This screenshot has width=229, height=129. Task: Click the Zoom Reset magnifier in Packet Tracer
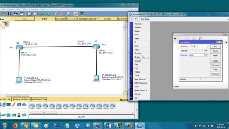tap(62, 14)
